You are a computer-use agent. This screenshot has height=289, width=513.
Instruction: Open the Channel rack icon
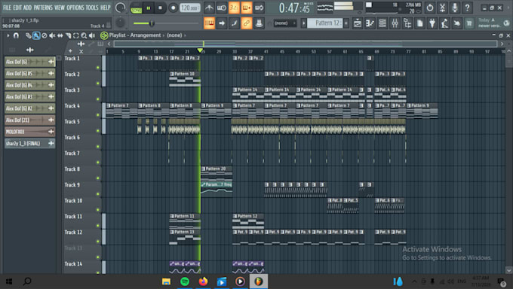(382, 23)
